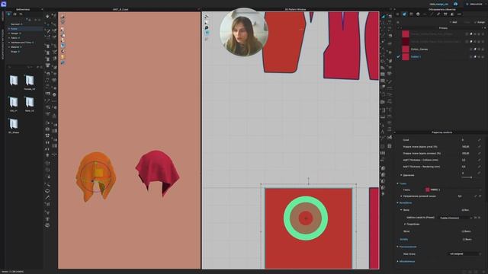The image size is (488, 274).
Task: Expand the Avatar tree item in Library
Action: tap(9, 29)
